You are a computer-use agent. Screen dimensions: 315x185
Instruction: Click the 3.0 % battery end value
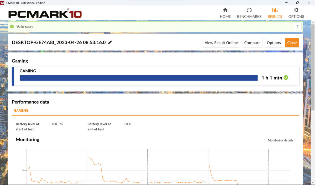click(127, 124)
